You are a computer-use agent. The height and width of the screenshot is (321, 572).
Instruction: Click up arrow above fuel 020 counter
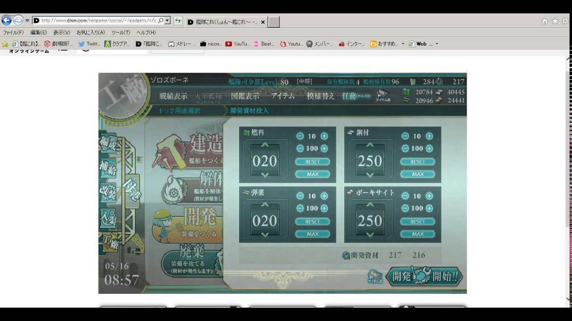point(265,144)
